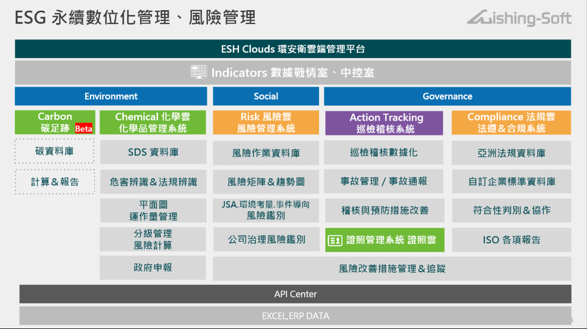This screenshot has width=587, height=329.
Task: Click the monitor icon beside Indicators
Action: [199, 72]
